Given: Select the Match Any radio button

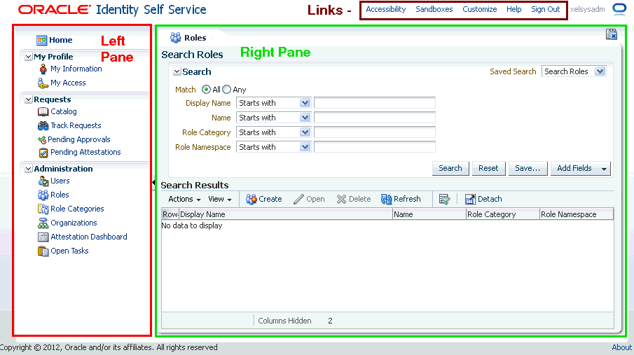Looking at the screenshot, I should click(x=226, y=90).
